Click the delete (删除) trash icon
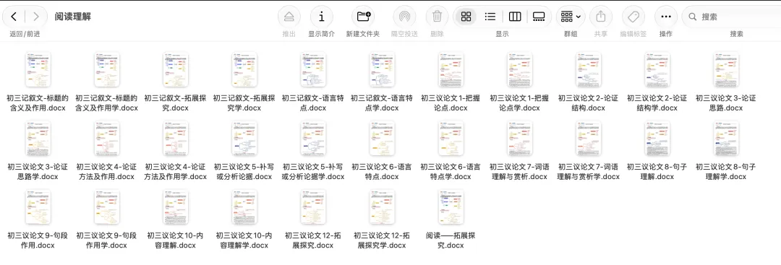The image size is (781, 265). [x=437, y=17]
